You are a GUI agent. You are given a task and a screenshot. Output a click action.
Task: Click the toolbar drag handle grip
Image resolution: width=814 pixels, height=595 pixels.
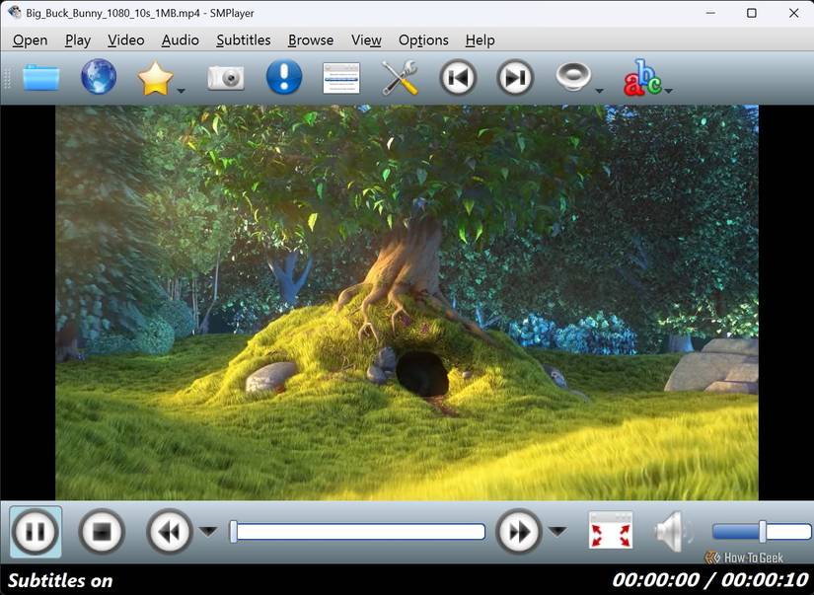click(x=7, y=78)
